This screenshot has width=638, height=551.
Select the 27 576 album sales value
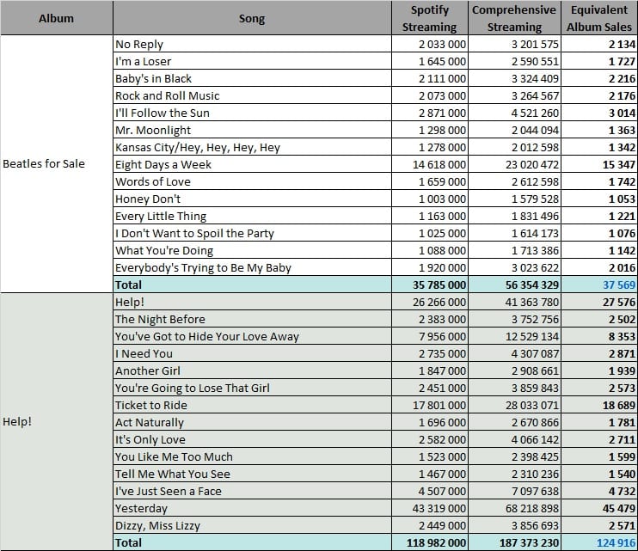(x=599, y=302)
